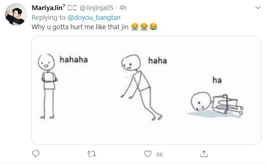Open the attached stick figure meme image

tap(146, 90)
